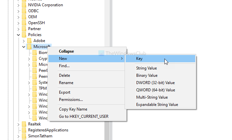Click the TPM folder icon

coord(34,88)
